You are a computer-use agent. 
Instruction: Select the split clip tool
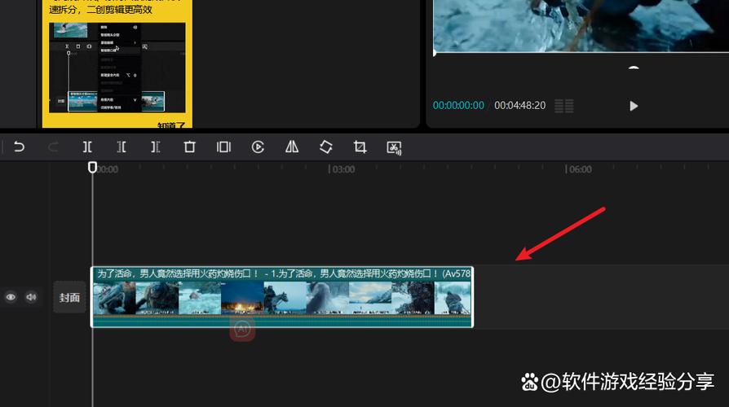coord(87,147)
